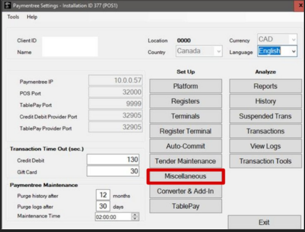Open the Tools menu

(x=13, y=17)
